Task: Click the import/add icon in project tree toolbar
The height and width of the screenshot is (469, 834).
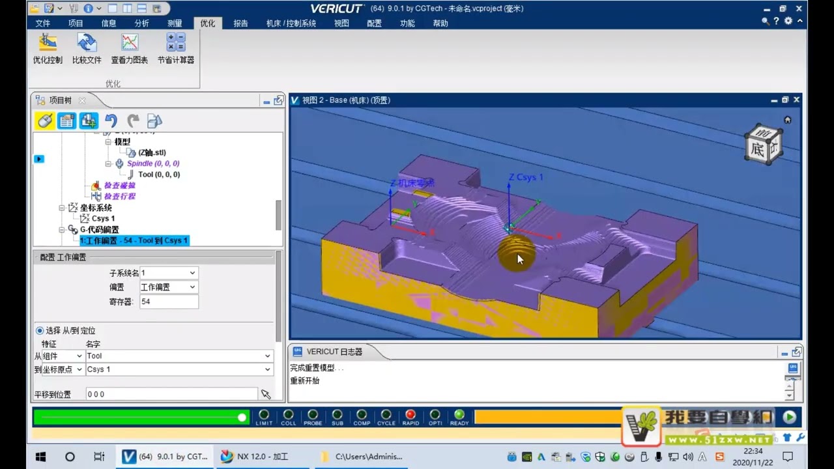Action: coord(89,121)
